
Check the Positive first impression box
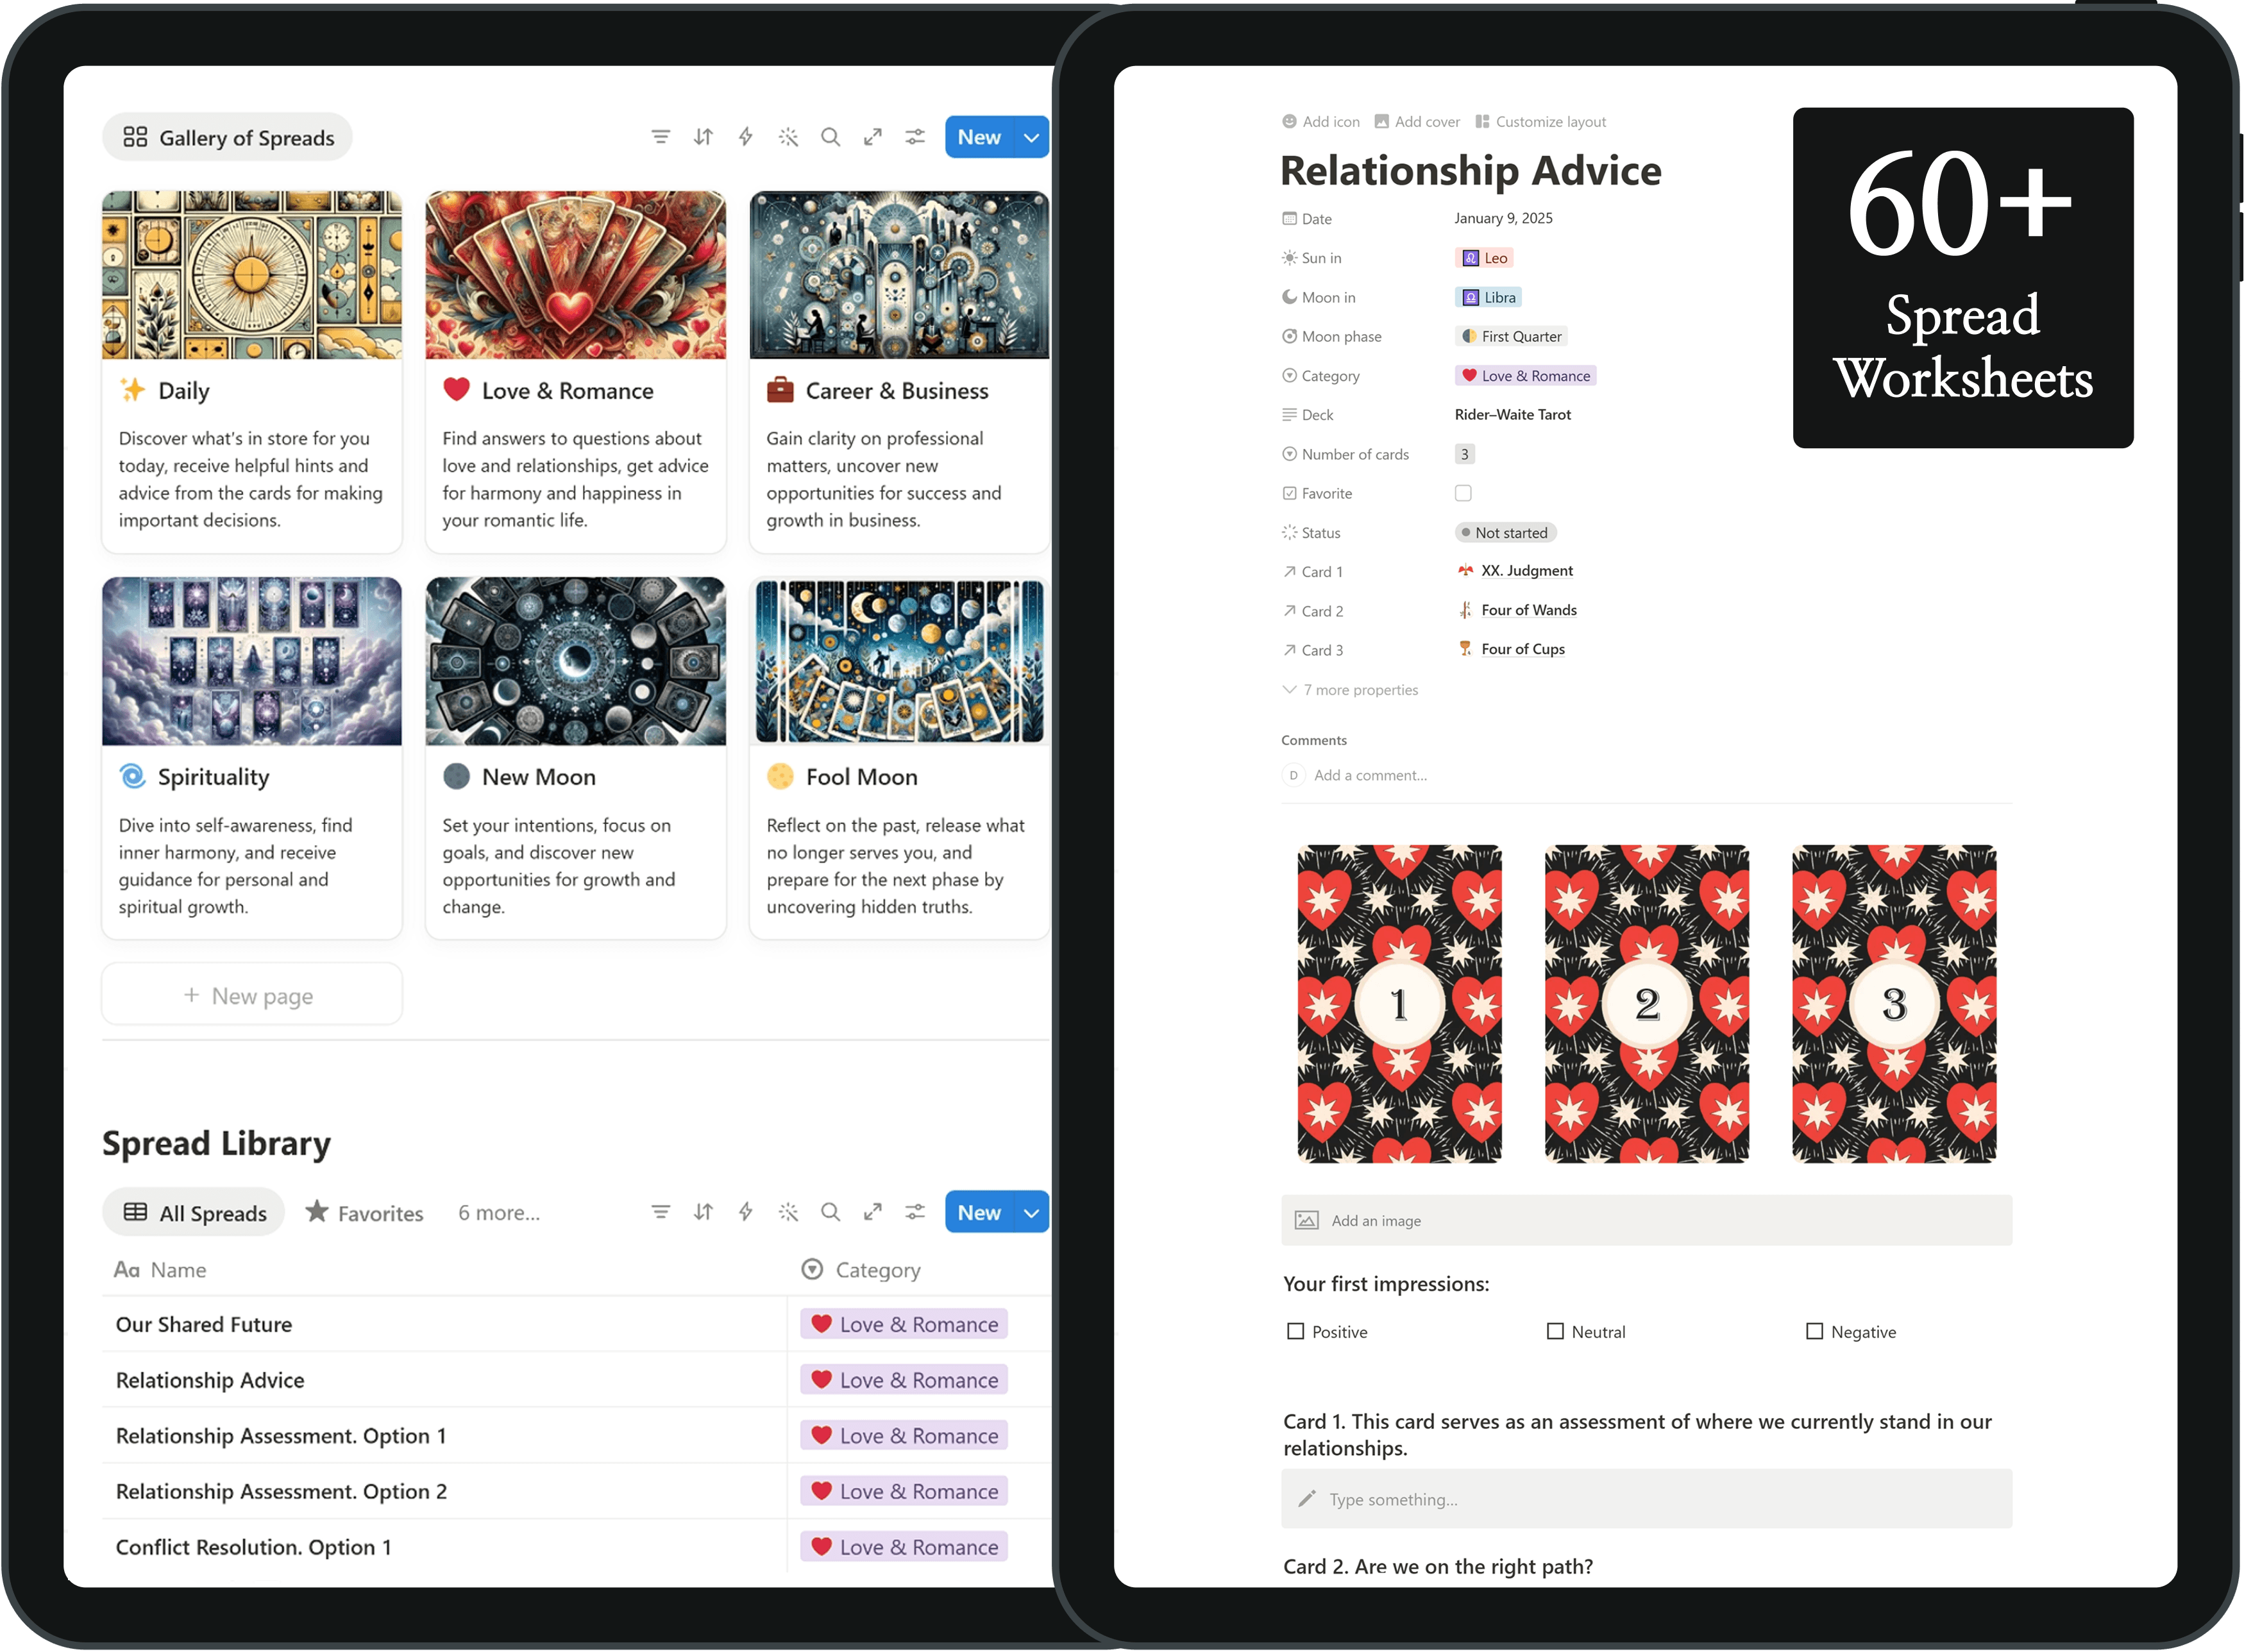click(x=1296, y=1331)
